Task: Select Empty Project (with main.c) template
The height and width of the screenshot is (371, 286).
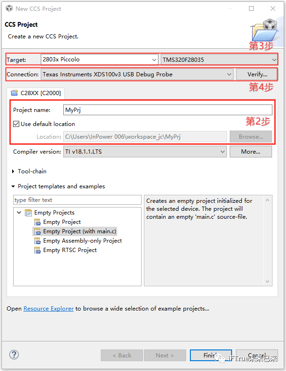Action: tap(80, 231)
